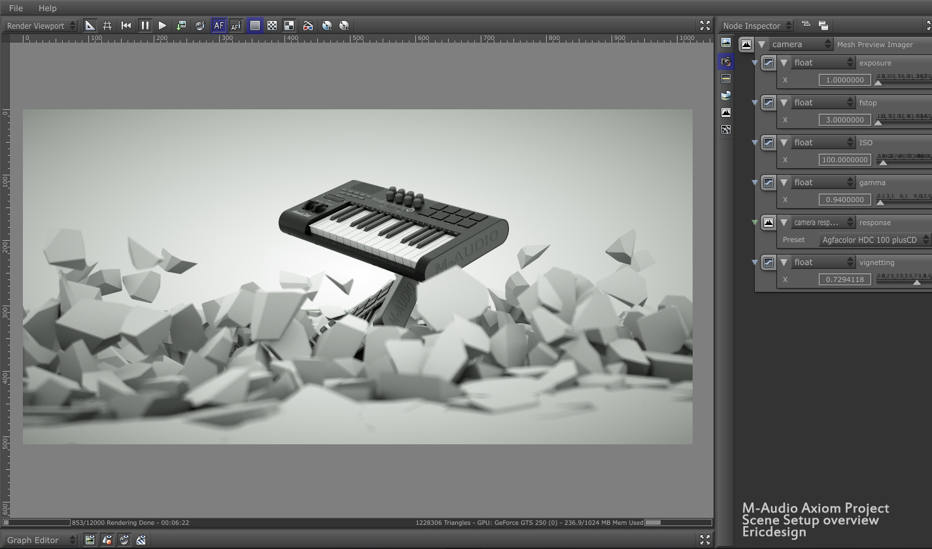Open the Render Viewport panel selector
The width and height of the screenshot is (932, 549).
(41, 26)
